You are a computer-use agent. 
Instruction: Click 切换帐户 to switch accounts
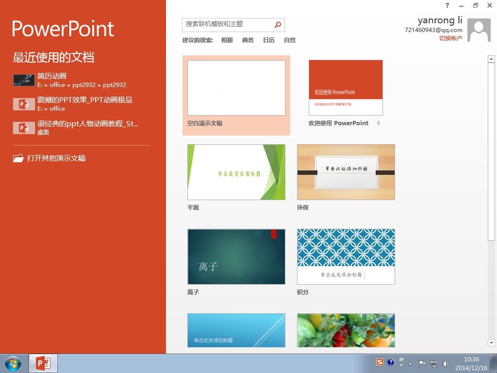coord(450,38)
